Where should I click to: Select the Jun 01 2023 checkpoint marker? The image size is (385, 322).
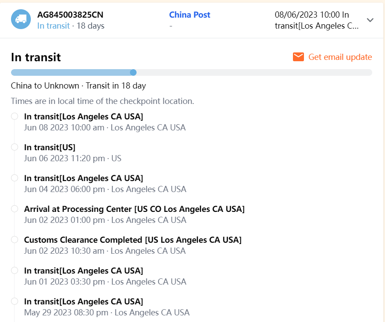tap(15, 270)
